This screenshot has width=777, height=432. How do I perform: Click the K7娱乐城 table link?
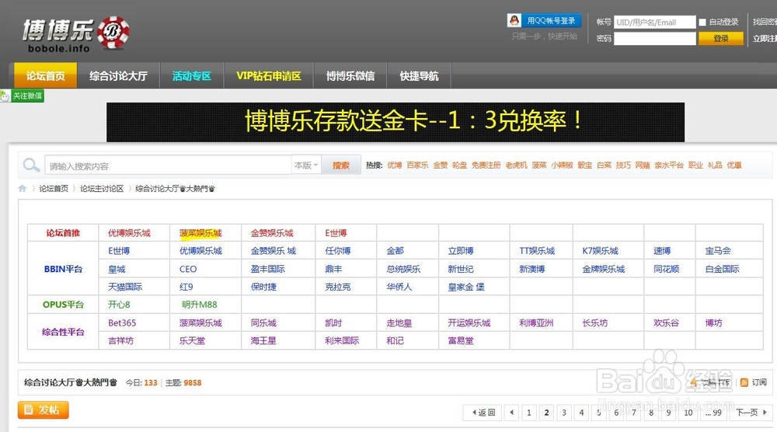pos(600,251)
